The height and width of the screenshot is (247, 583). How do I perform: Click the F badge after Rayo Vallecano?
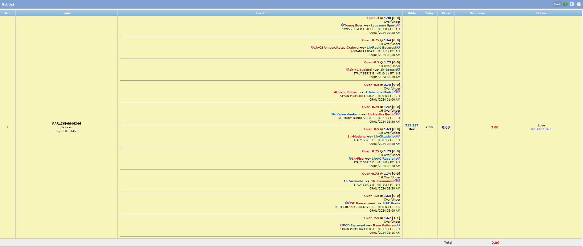[399, 225]
